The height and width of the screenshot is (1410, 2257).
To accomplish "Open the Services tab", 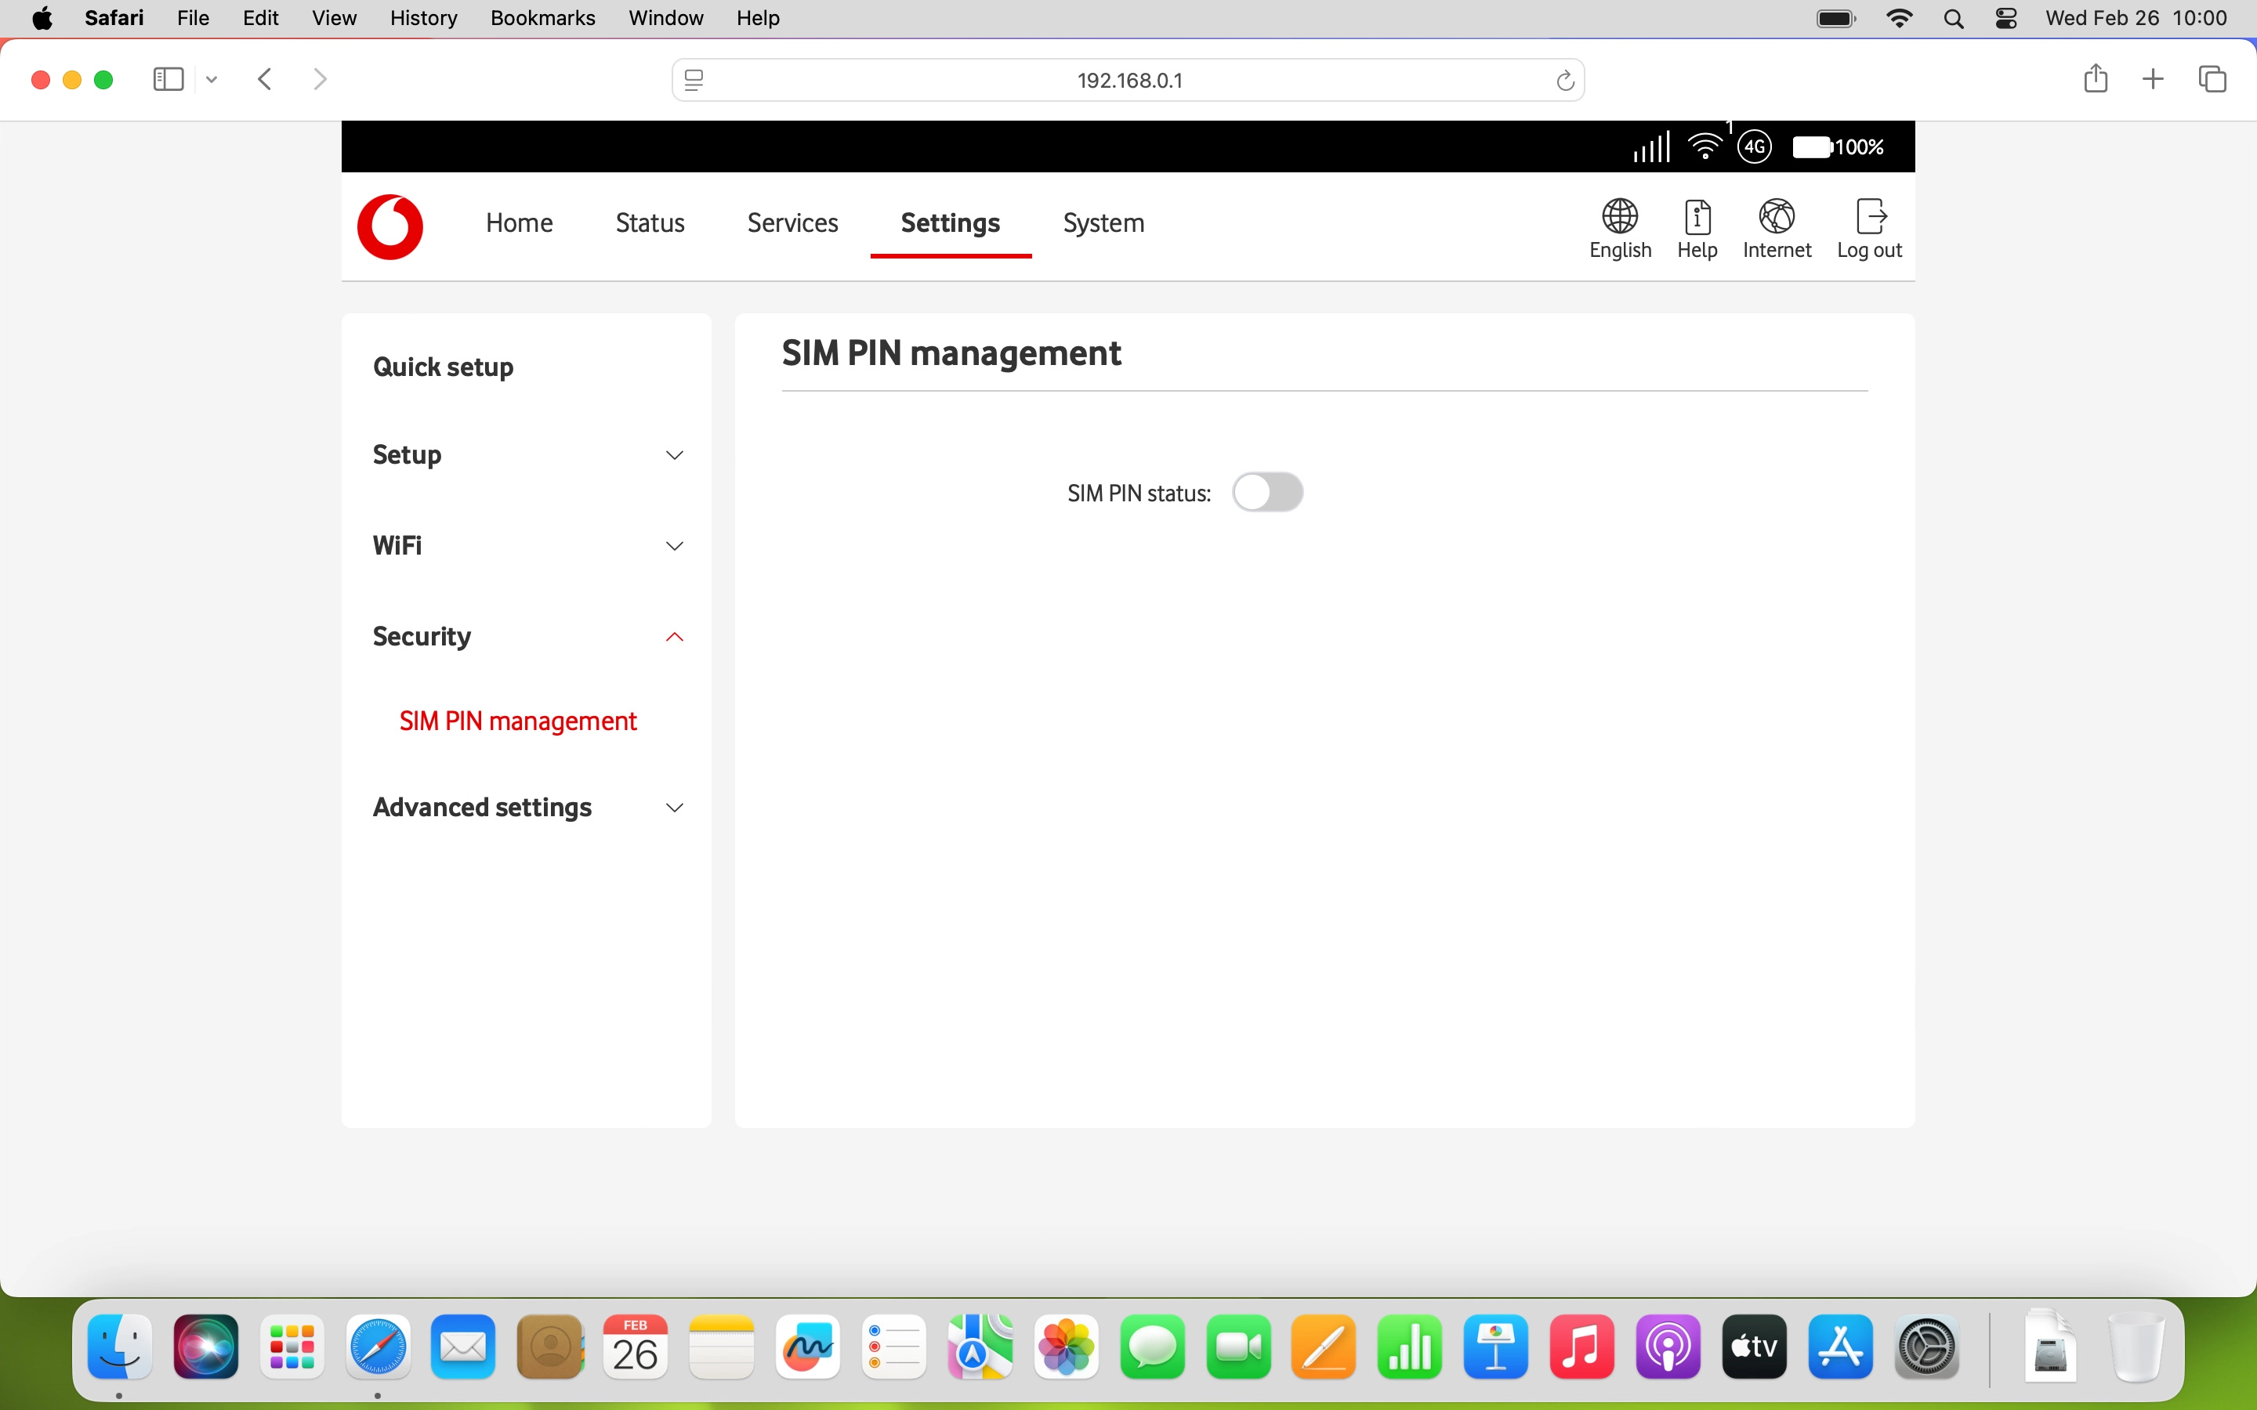I will pos(792,223).
